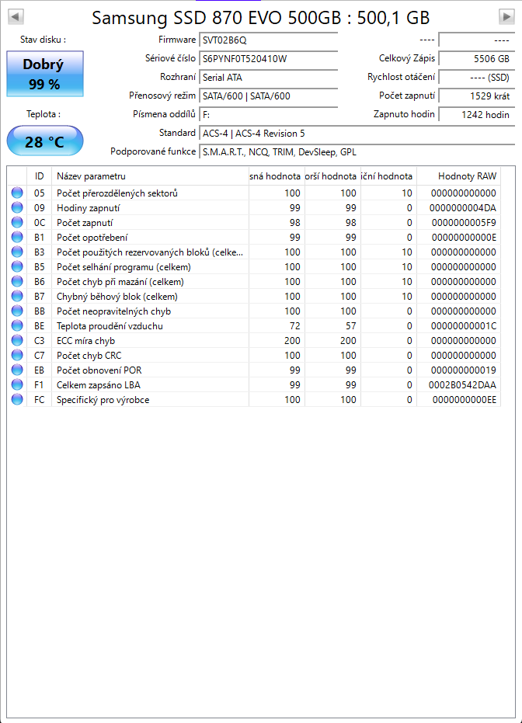Viewport: 522px width, 723px height.
Task: Click status orb for attribute 05
Action: click(x=17, y=193)
